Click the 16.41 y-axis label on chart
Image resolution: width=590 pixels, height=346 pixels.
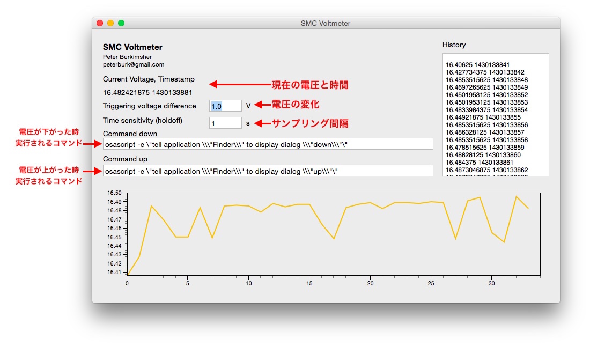click(114, 272)
